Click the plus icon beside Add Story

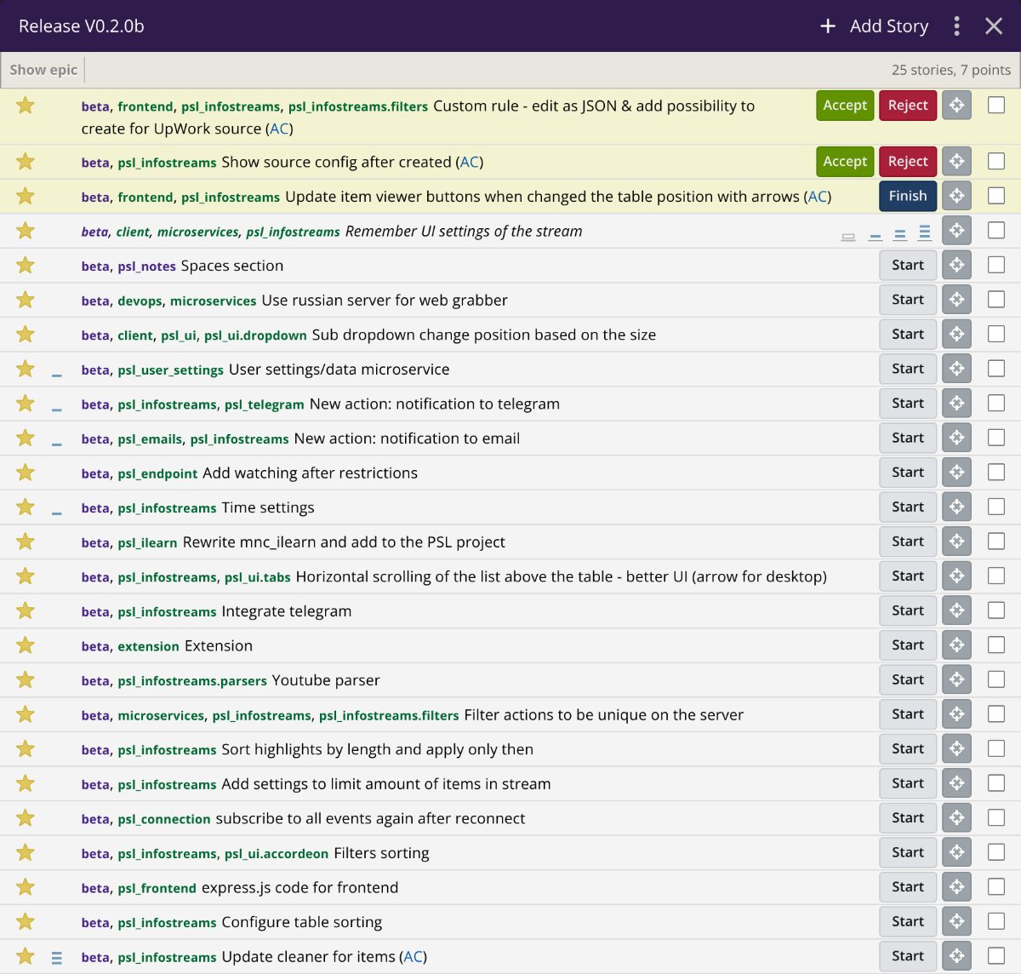[827, 26]
